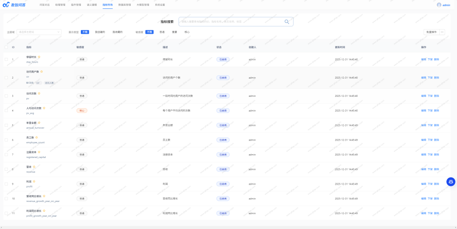Check the row 11 profit_growth_year_on_year checkbox

click(x=6, y=213)
